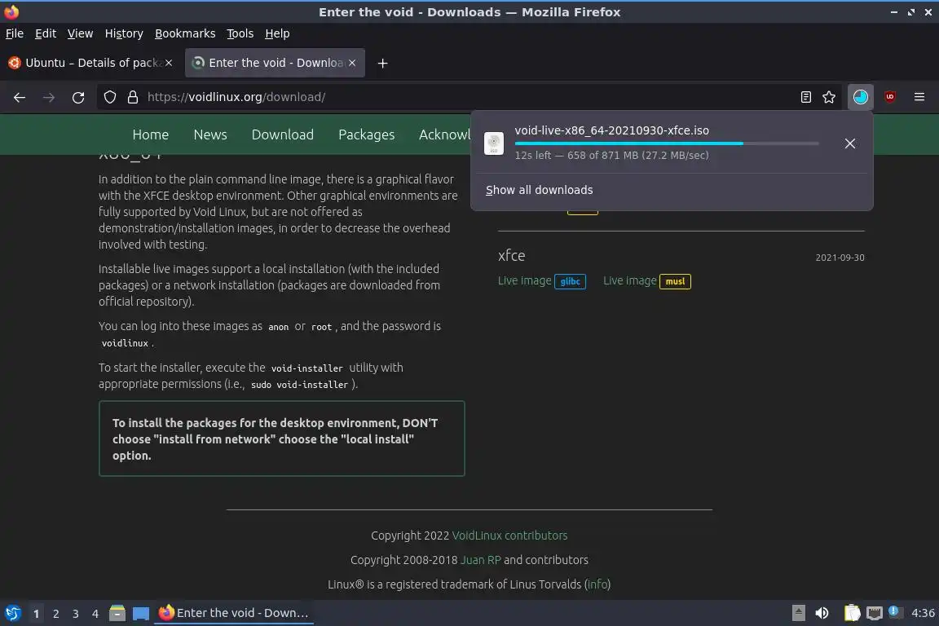939x626 pixels.
Task: Switch to workspace 3
Action: point(76,614)
